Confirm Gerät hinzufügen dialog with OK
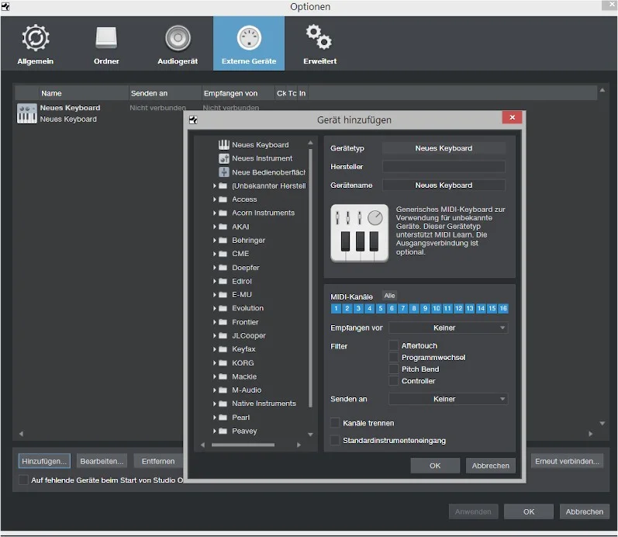 click(435, 466)
